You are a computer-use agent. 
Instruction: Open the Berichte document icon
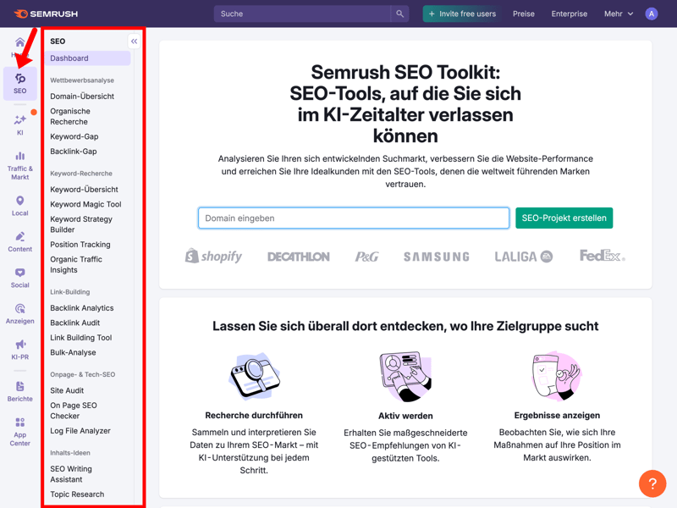tap(19, 386)
